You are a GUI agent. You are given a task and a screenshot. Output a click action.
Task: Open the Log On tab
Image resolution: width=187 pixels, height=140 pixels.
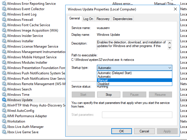(x=88, y=19)
